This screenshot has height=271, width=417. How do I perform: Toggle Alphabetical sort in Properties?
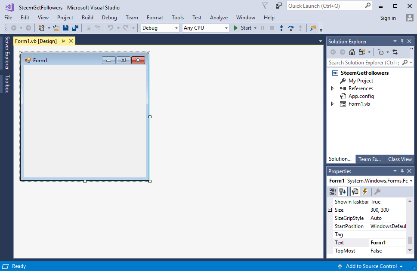tap(343, 192)
